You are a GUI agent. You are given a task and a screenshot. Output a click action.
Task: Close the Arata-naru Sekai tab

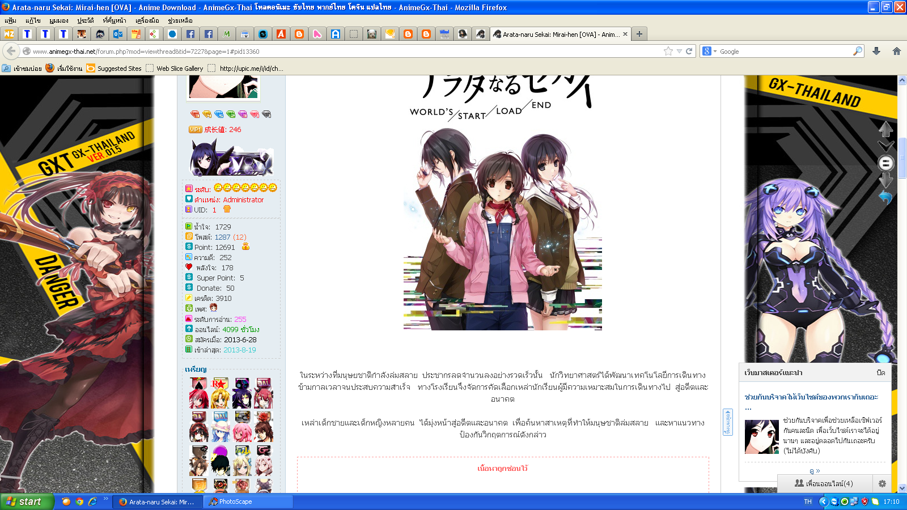[x=625, y=34]
